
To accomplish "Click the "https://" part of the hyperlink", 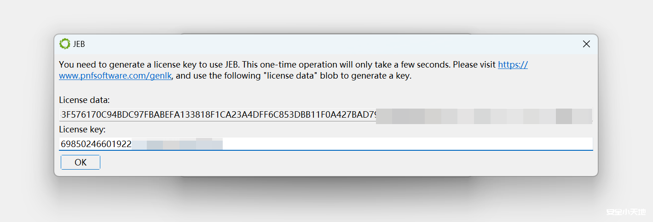I will pyautogui.click(x=513, y=65).
